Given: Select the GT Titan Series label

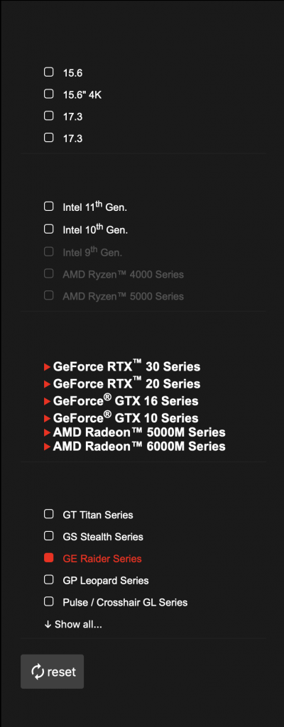Looking at the screenshot, I should [x=98, y=515].
